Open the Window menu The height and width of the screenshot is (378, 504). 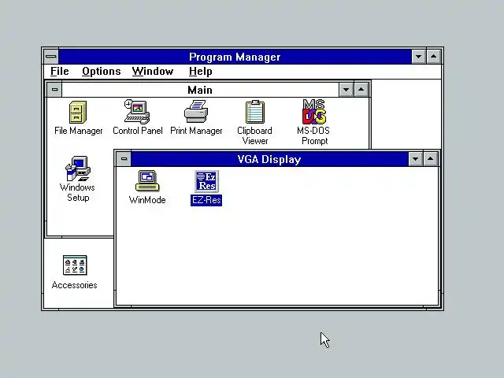click(153, 71)
